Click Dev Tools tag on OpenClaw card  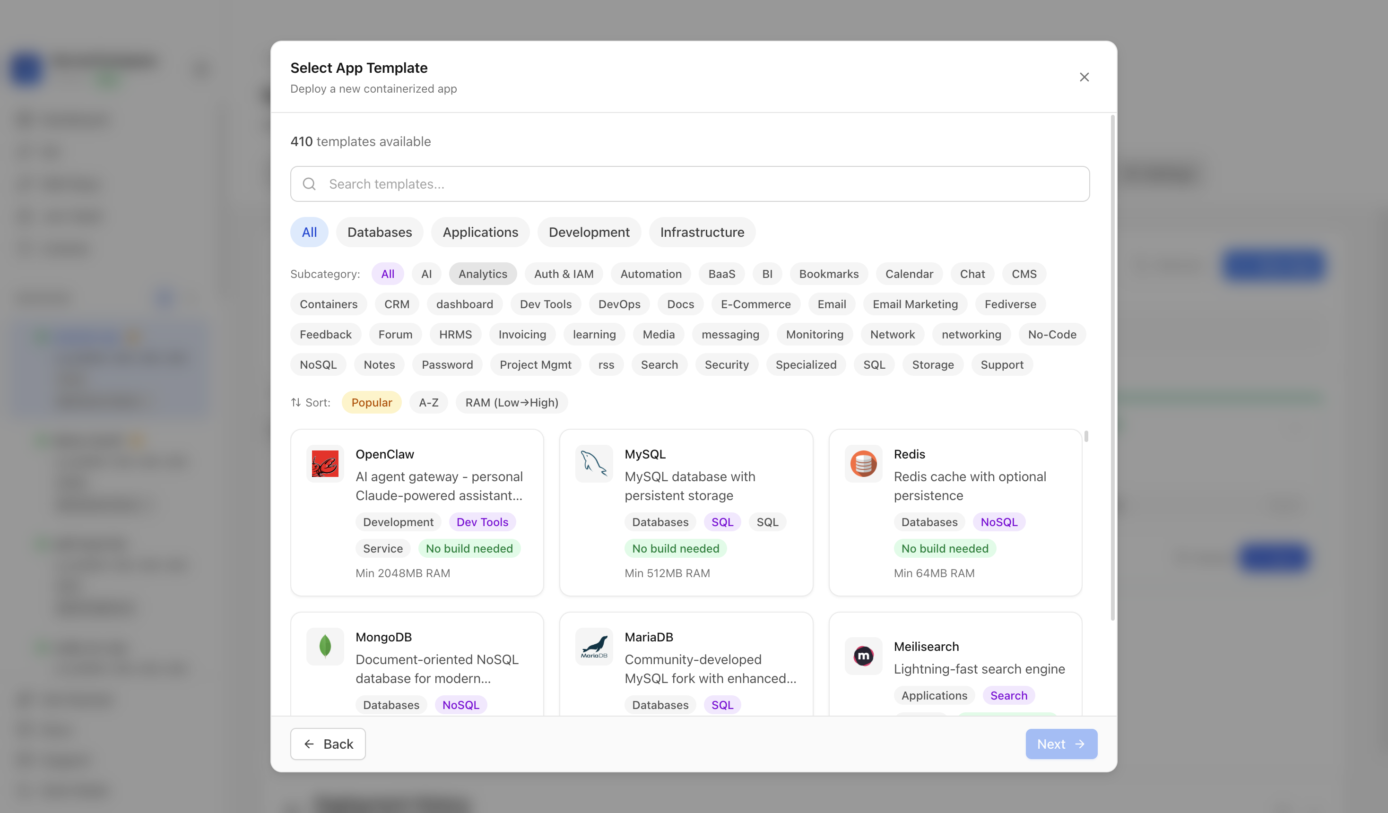[482, 522]
